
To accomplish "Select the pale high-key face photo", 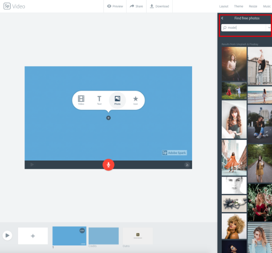I will pos(234,185).
